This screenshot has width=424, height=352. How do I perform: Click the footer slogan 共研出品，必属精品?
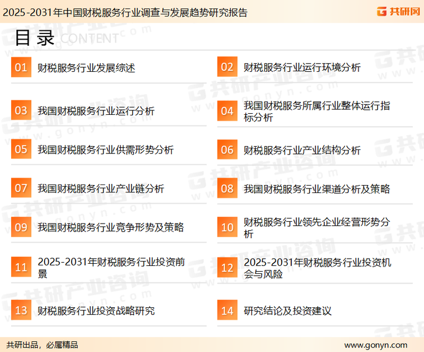point(42,345)
